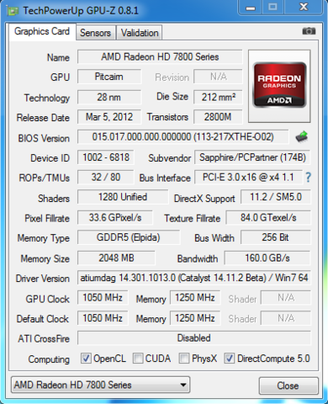Click the Close button
The image size is (328, 404).
(288, 385)
